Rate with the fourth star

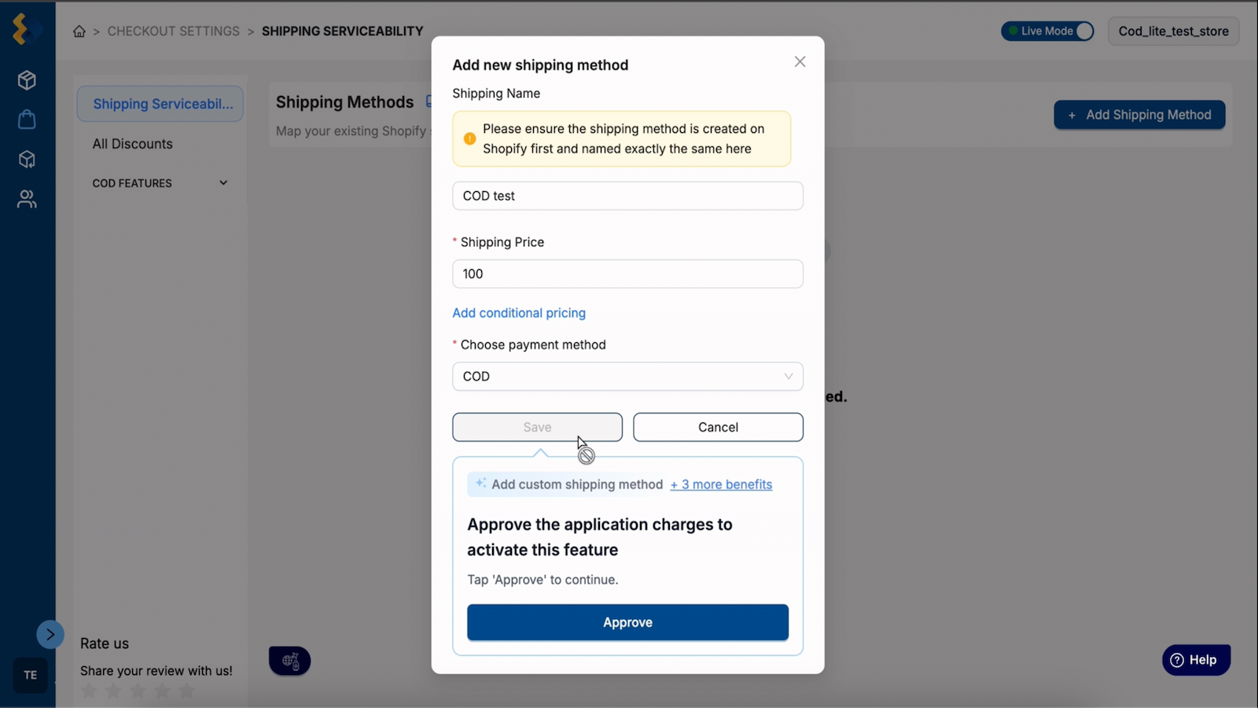pos(162,691)
